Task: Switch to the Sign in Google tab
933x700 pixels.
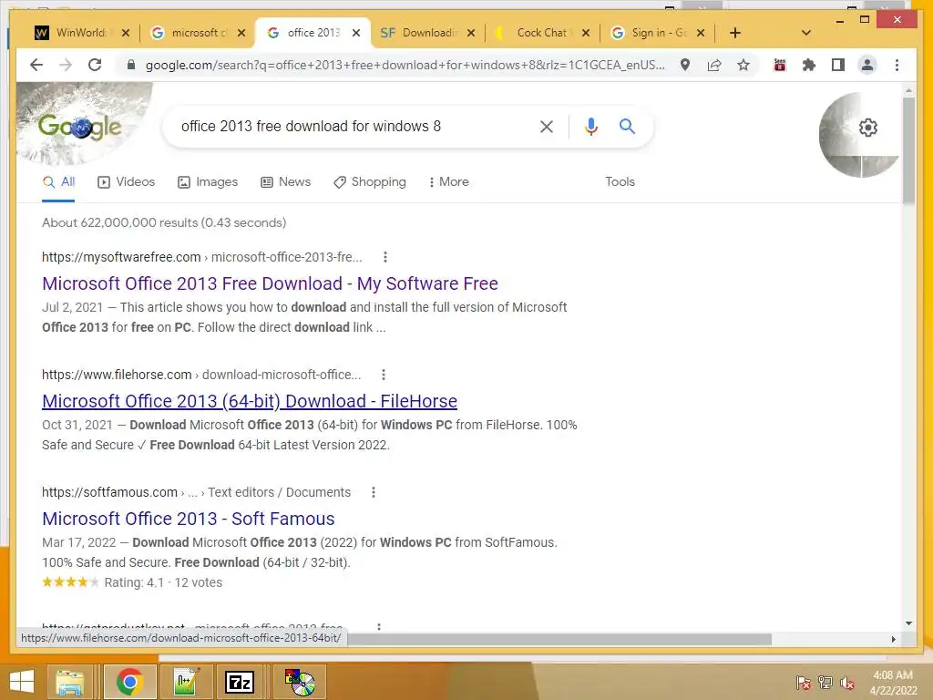Action: coord(657,33)
